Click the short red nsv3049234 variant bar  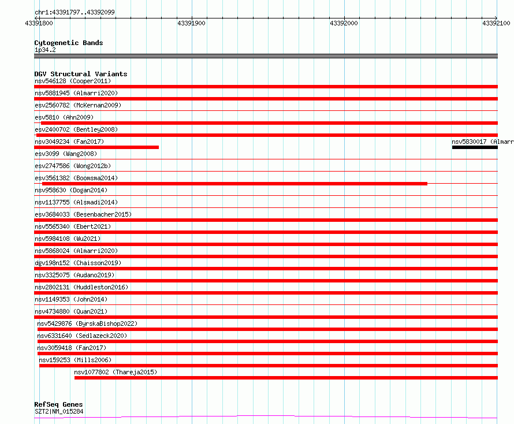click(96, 147)
